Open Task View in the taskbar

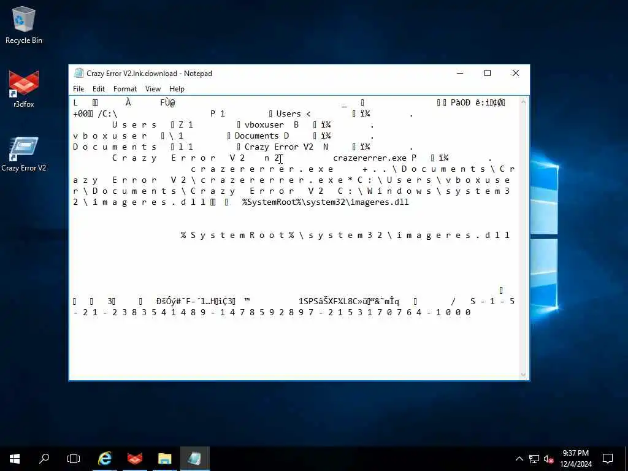74,459
